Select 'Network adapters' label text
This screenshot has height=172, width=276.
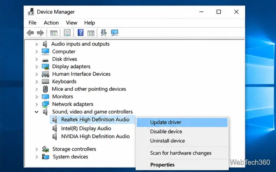(x=73, y=104)
